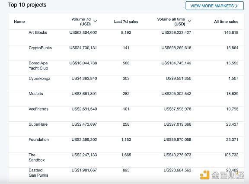
Task: Select the Last 7d sales header
Action: pyautogui.click(x=126, y=22)
